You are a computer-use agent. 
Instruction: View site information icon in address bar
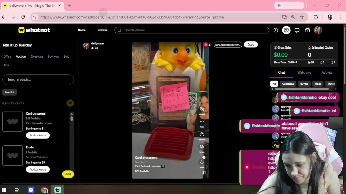[35, 17]
